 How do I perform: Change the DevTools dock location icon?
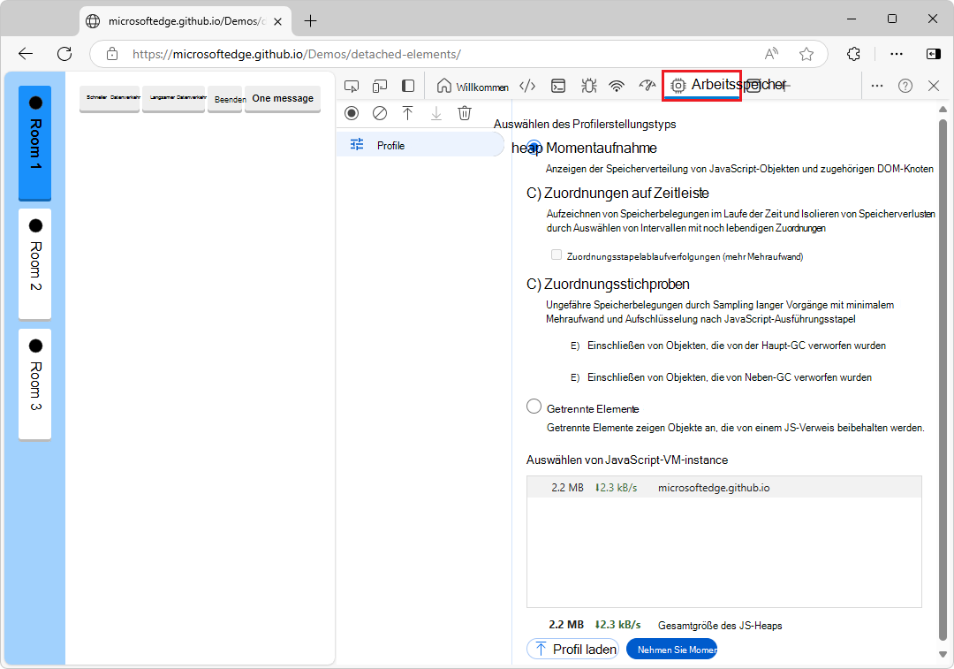(x=407, y=85)
